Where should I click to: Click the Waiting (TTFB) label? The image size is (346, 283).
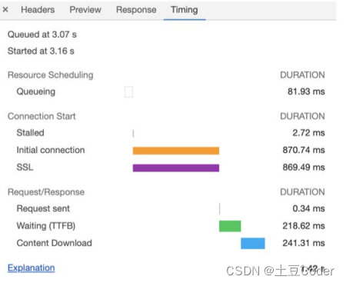pyautogui.click(x=46, y=226)
